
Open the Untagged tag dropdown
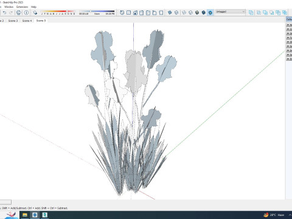click(x=231, y=12)
